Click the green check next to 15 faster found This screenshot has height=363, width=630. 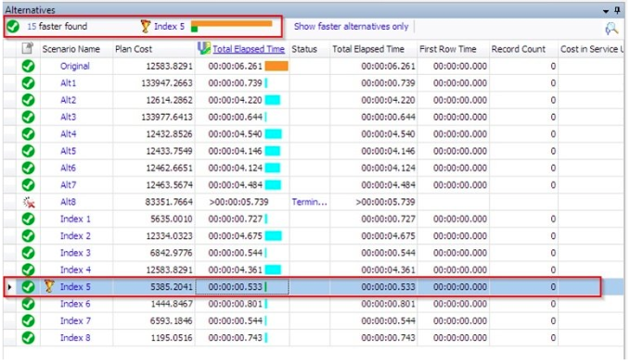(x=13, y=27)
